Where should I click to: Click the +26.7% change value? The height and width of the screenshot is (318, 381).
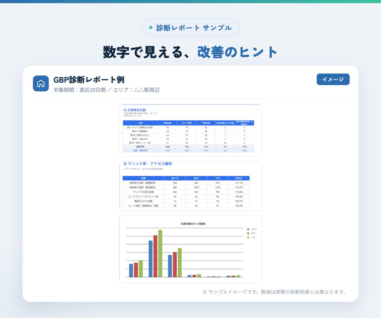tap(239, 201)
